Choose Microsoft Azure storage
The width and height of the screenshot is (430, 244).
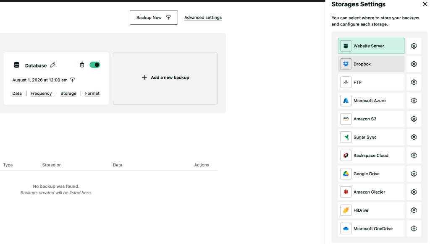(x=371, y=101)
